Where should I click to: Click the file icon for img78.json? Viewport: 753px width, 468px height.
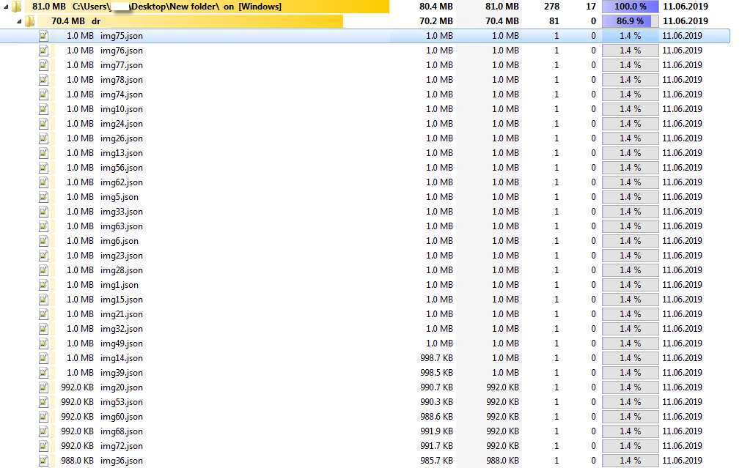(x=44, y=80)
